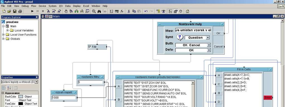Screen dimensions: 285x107
Task: Click the Step Over toolbar icon
Action: pos(54,11)
